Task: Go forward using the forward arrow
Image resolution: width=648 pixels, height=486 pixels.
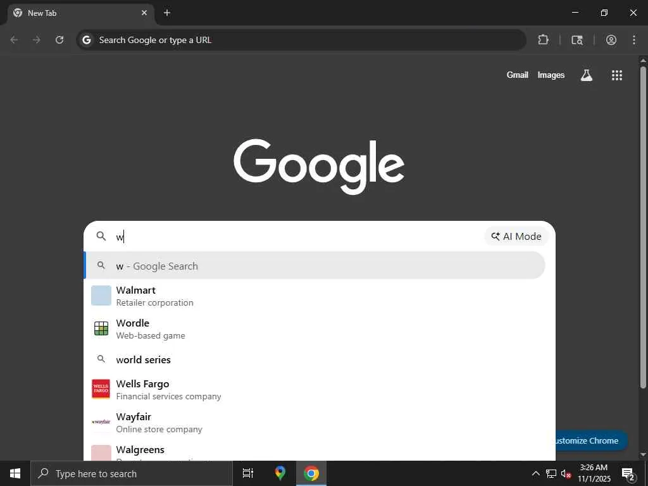Action: coord(37,40)
